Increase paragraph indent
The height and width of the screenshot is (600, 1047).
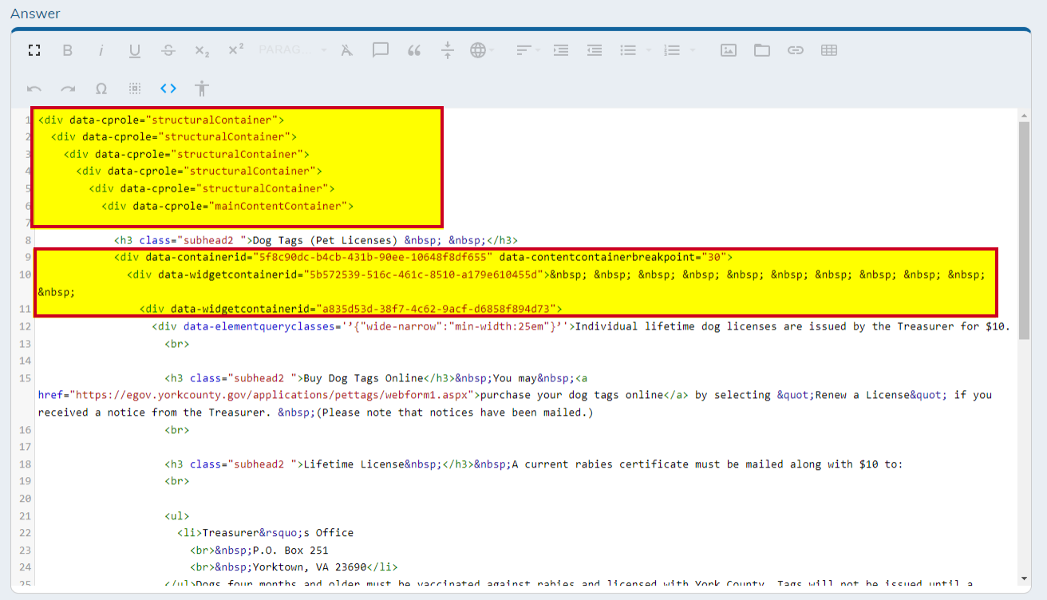[x=561, y=50]
